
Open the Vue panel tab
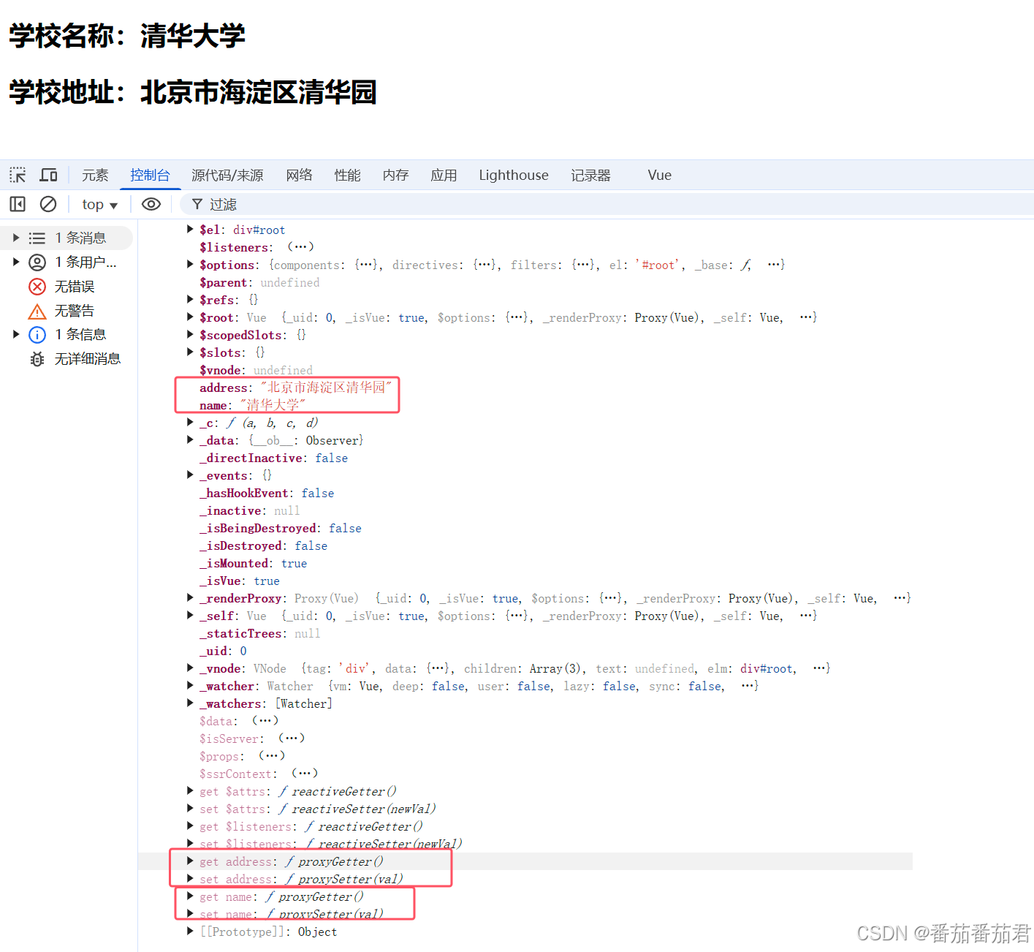[658, 175]
